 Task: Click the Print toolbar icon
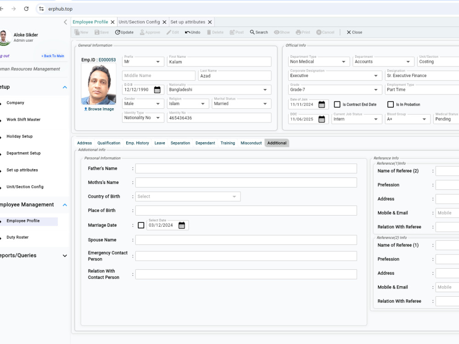point(298,32)
